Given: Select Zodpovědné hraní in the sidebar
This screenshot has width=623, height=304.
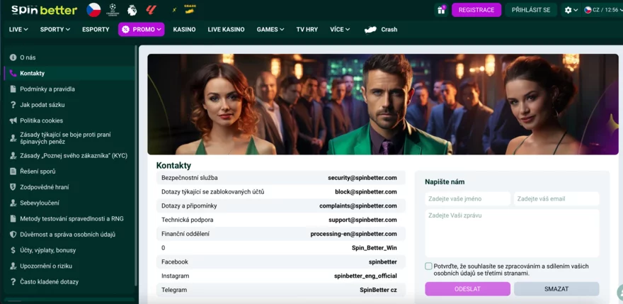Looking at the screenshot, I should [x=44, y=187].
